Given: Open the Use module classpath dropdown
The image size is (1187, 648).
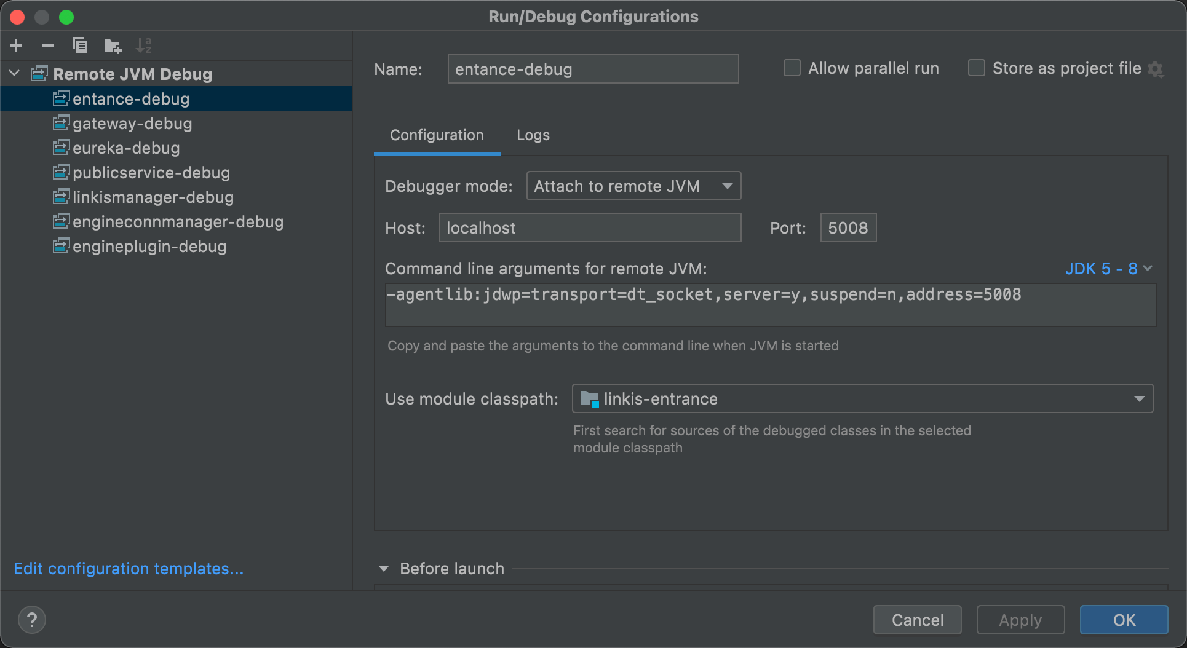Looking at the screenshot, I should tap(862, 399).
